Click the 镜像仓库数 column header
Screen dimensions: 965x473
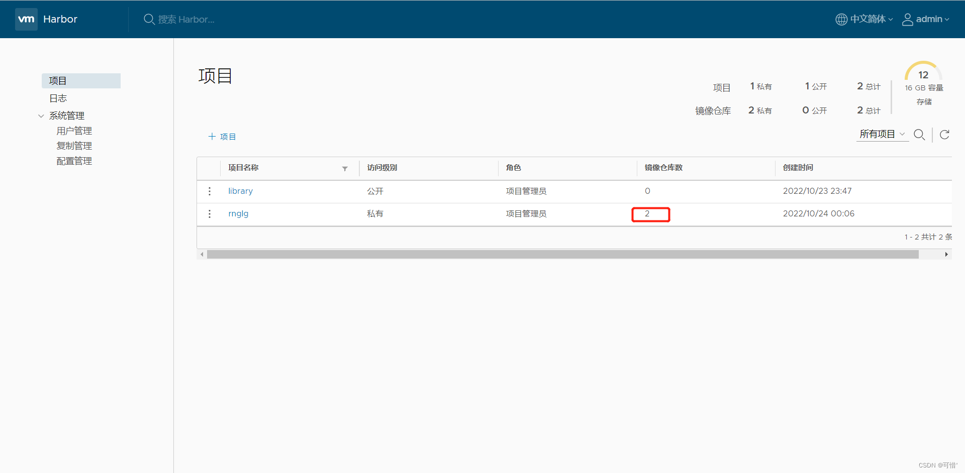[x=663, y=168]
